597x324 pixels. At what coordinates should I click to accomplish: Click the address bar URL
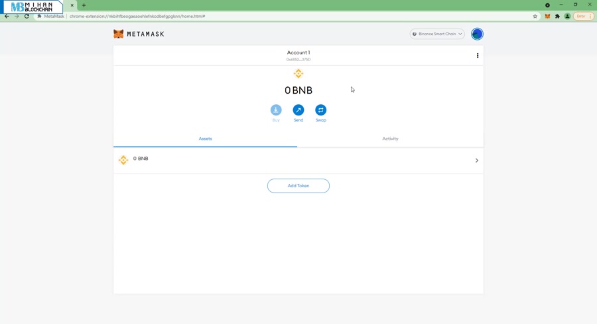tap(137, 17)
